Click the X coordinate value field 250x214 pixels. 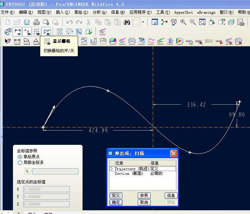[46, 189]
